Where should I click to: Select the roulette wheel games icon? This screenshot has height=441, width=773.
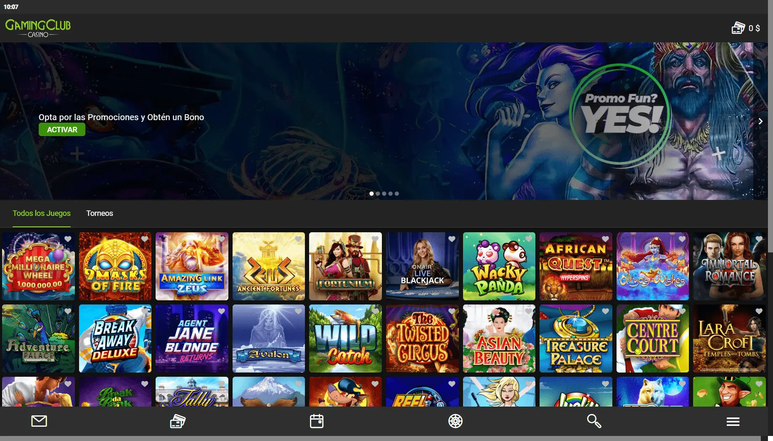(x=455, y=421)
